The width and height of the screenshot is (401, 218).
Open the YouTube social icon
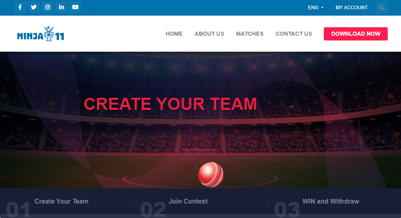click(x=75, y=7)
